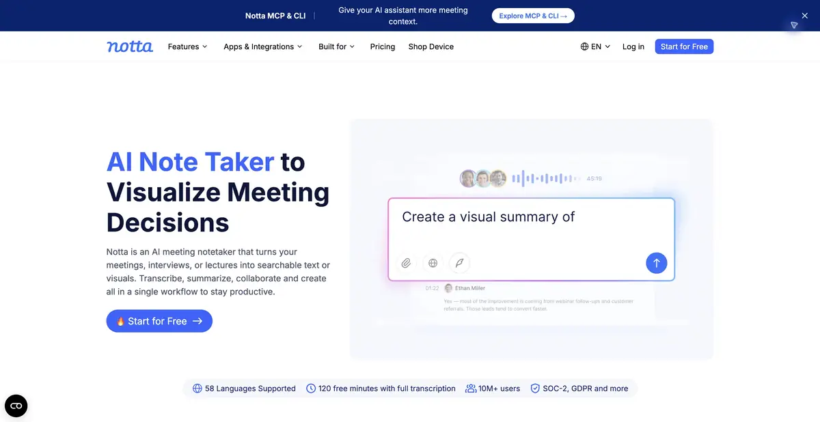Click the audio waveform graphic
Image resolution: width=820 pixels, height=422 pixels.
coord(546,179)
